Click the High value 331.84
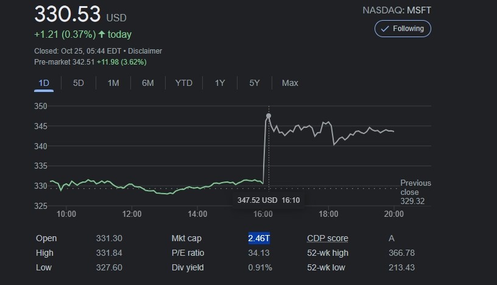 109,253
